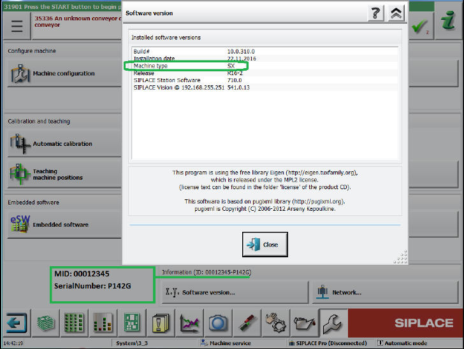
Task: Open the camera vision icon
Action: click(x=218, y=323)
